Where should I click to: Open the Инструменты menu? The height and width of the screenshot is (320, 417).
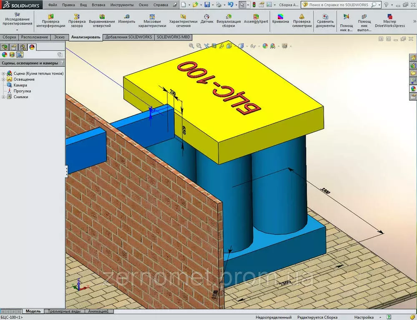coord(122,5)
